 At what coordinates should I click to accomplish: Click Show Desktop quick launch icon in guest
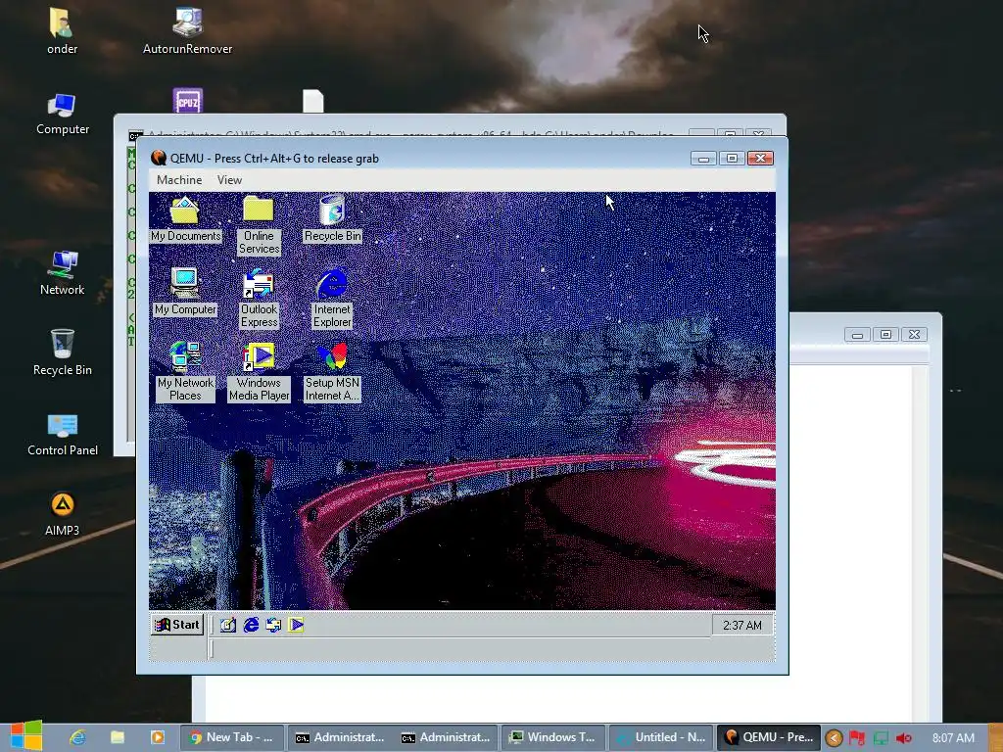[x=227, y=625]
